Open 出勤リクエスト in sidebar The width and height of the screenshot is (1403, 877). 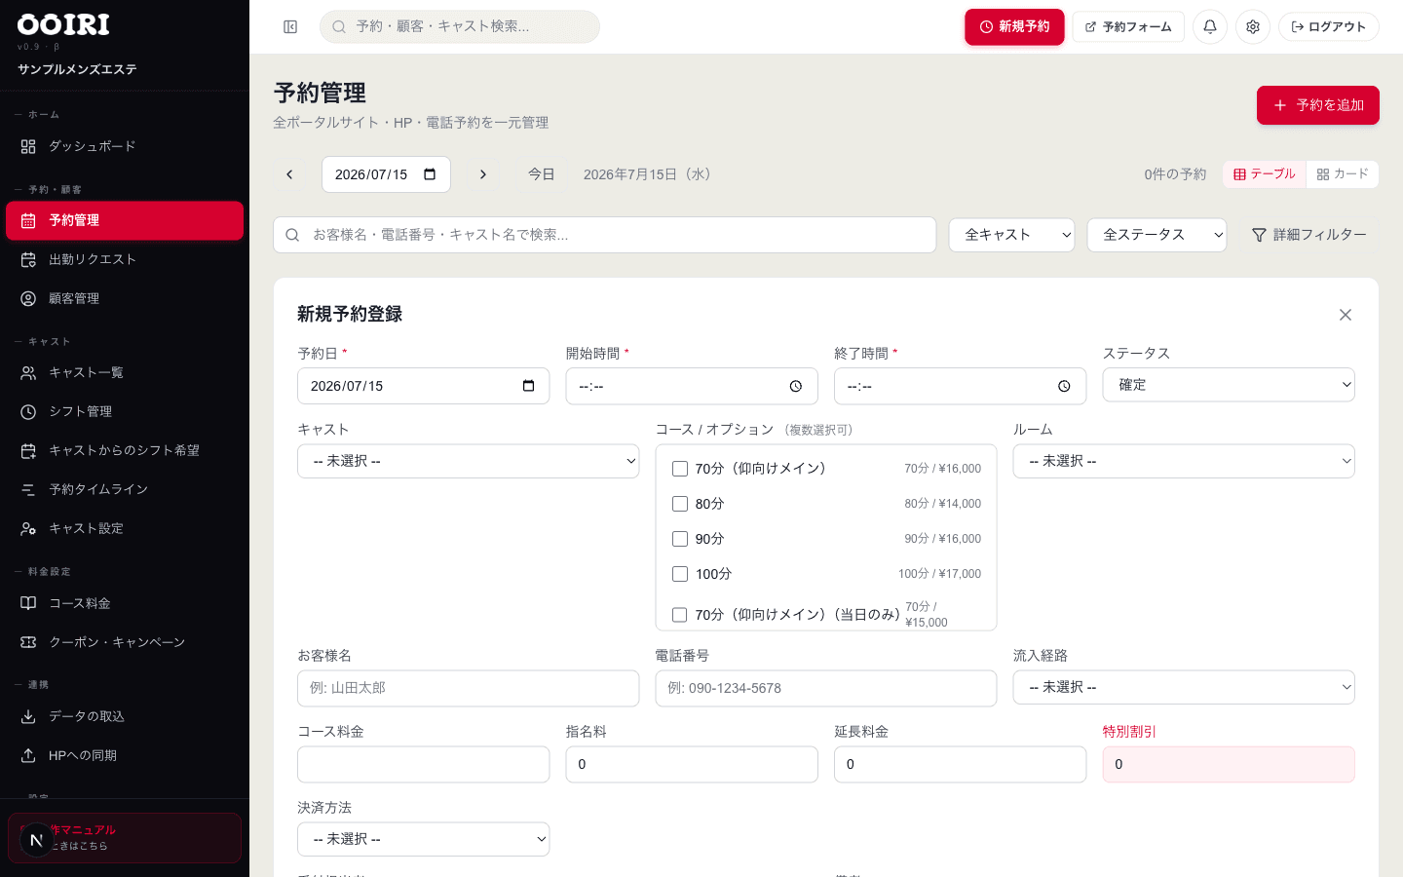coord(125,259)
